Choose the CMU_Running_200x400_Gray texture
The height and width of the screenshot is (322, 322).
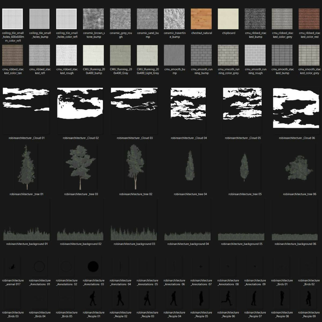click(120, 55)
